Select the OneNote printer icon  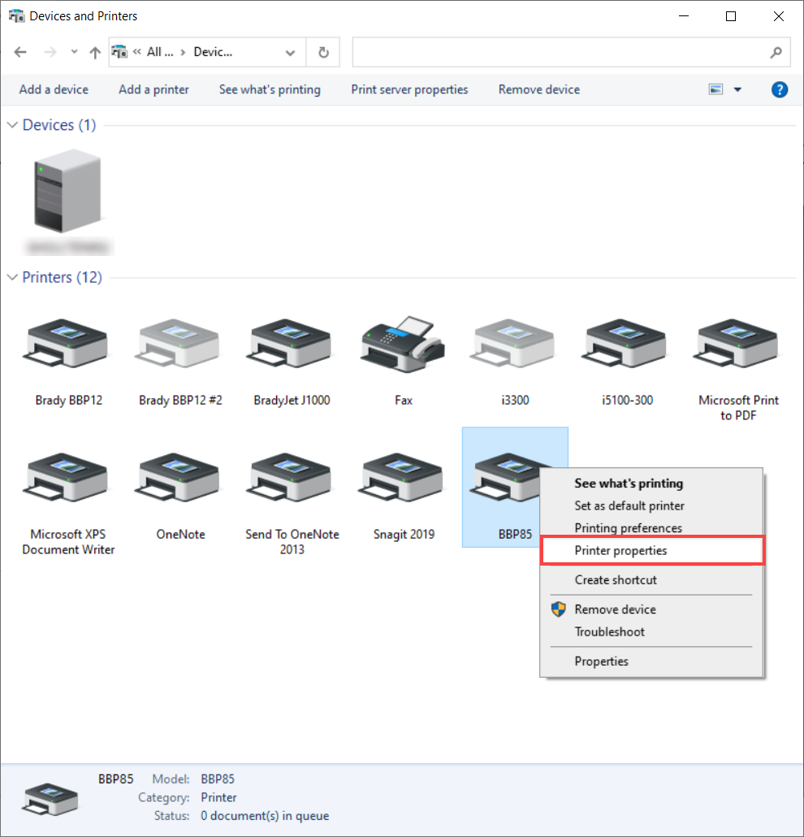177,477
